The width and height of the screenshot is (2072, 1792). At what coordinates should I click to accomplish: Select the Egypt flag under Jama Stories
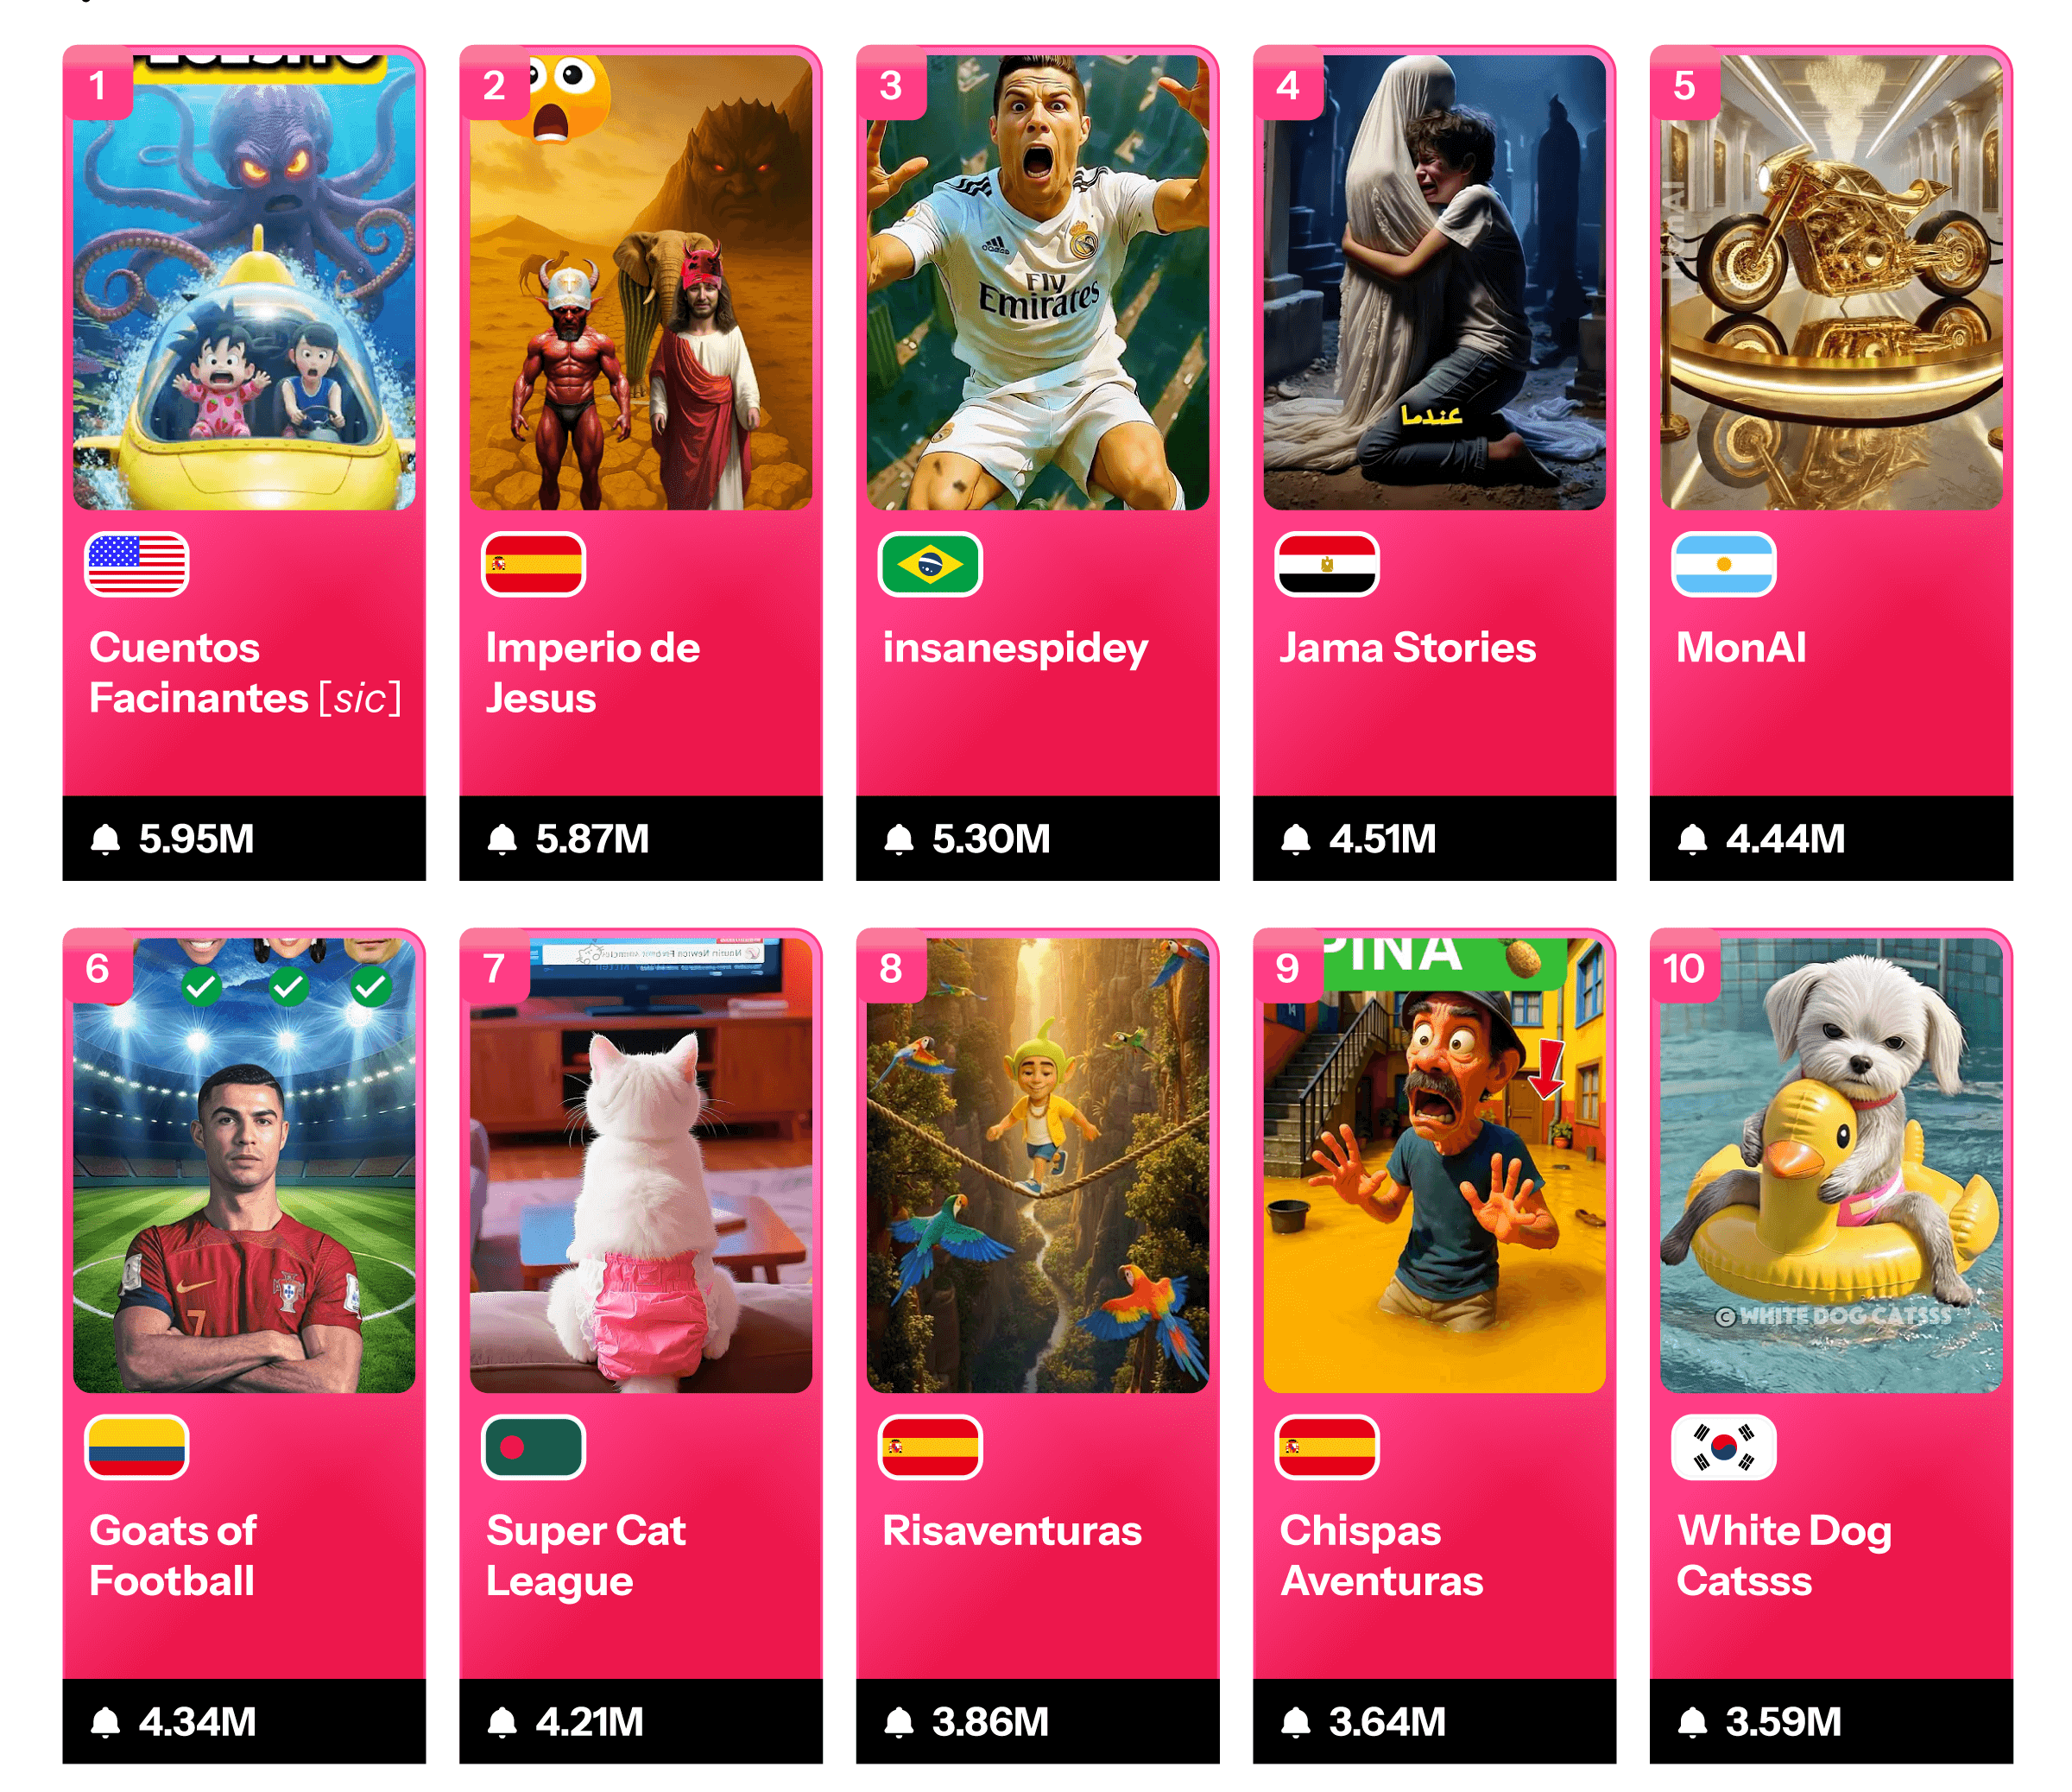[1327, 564]
